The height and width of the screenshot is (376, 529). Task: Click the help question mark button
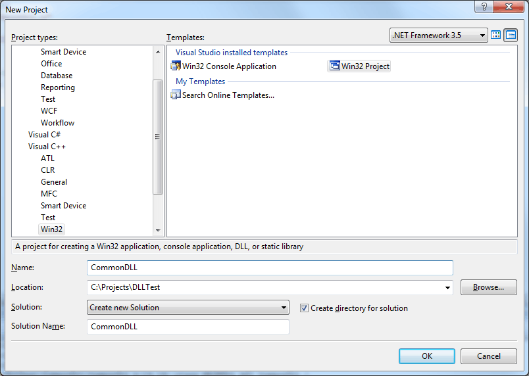[x=484, y=7]
